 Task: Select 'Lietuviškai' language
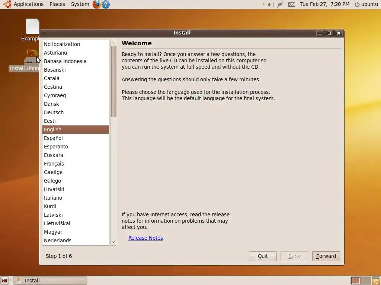click(76, 223)
